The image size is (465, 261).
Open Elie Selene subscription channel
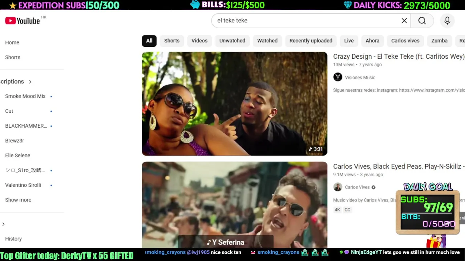pos(17,156)
